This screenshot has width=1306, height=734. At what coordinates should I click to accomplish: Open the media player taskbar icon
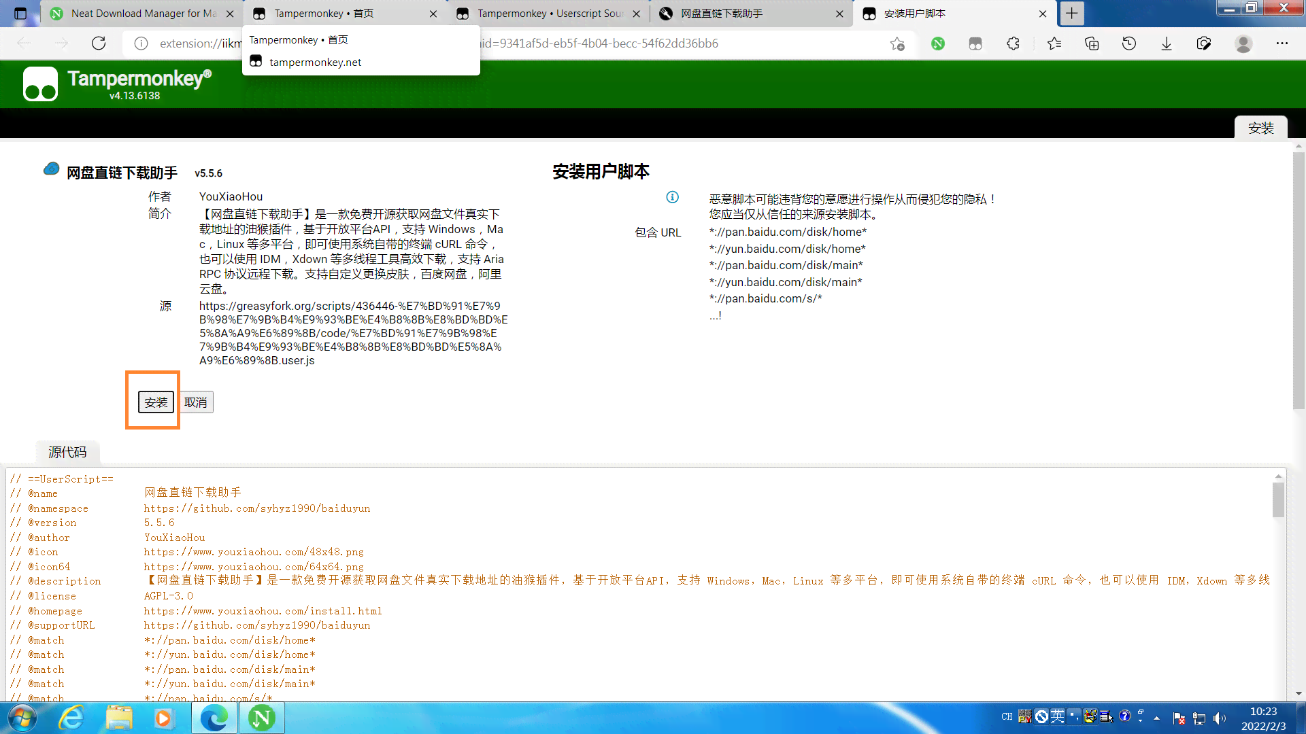coord(163,718)
